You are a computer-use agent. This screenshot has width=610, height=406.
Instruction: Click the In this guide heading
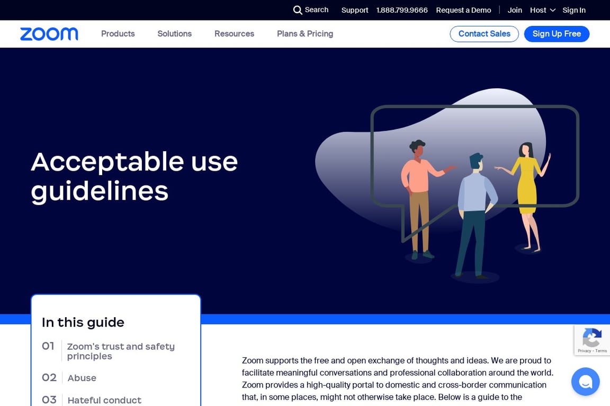tap(83, 322)
